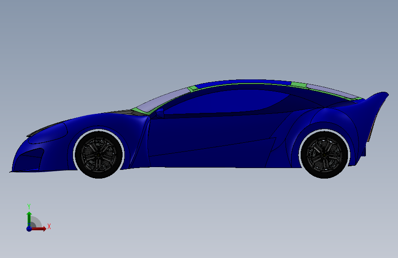The width and height of the screenshot is (398, 258).
Task: Click the green Y axis arrow on triad
Action: 29,219
